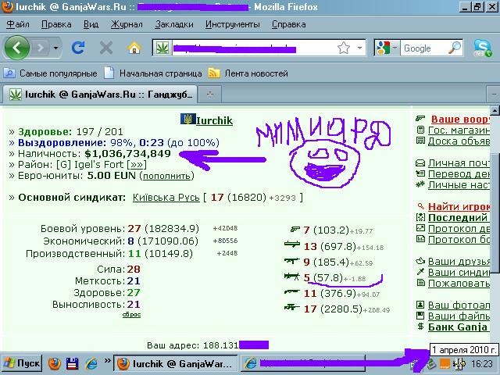Click inside the Google search field
Viewport: 500px width, 375px height.
[x=423, y=48]
